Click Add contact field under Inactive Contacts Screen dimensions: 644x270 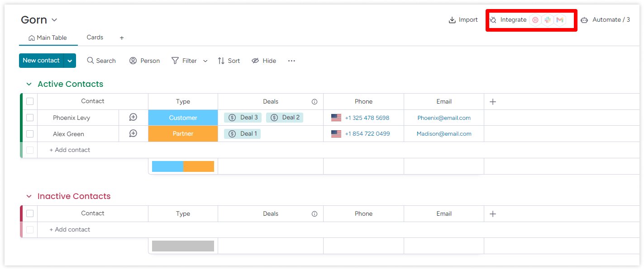coord(70,230)
